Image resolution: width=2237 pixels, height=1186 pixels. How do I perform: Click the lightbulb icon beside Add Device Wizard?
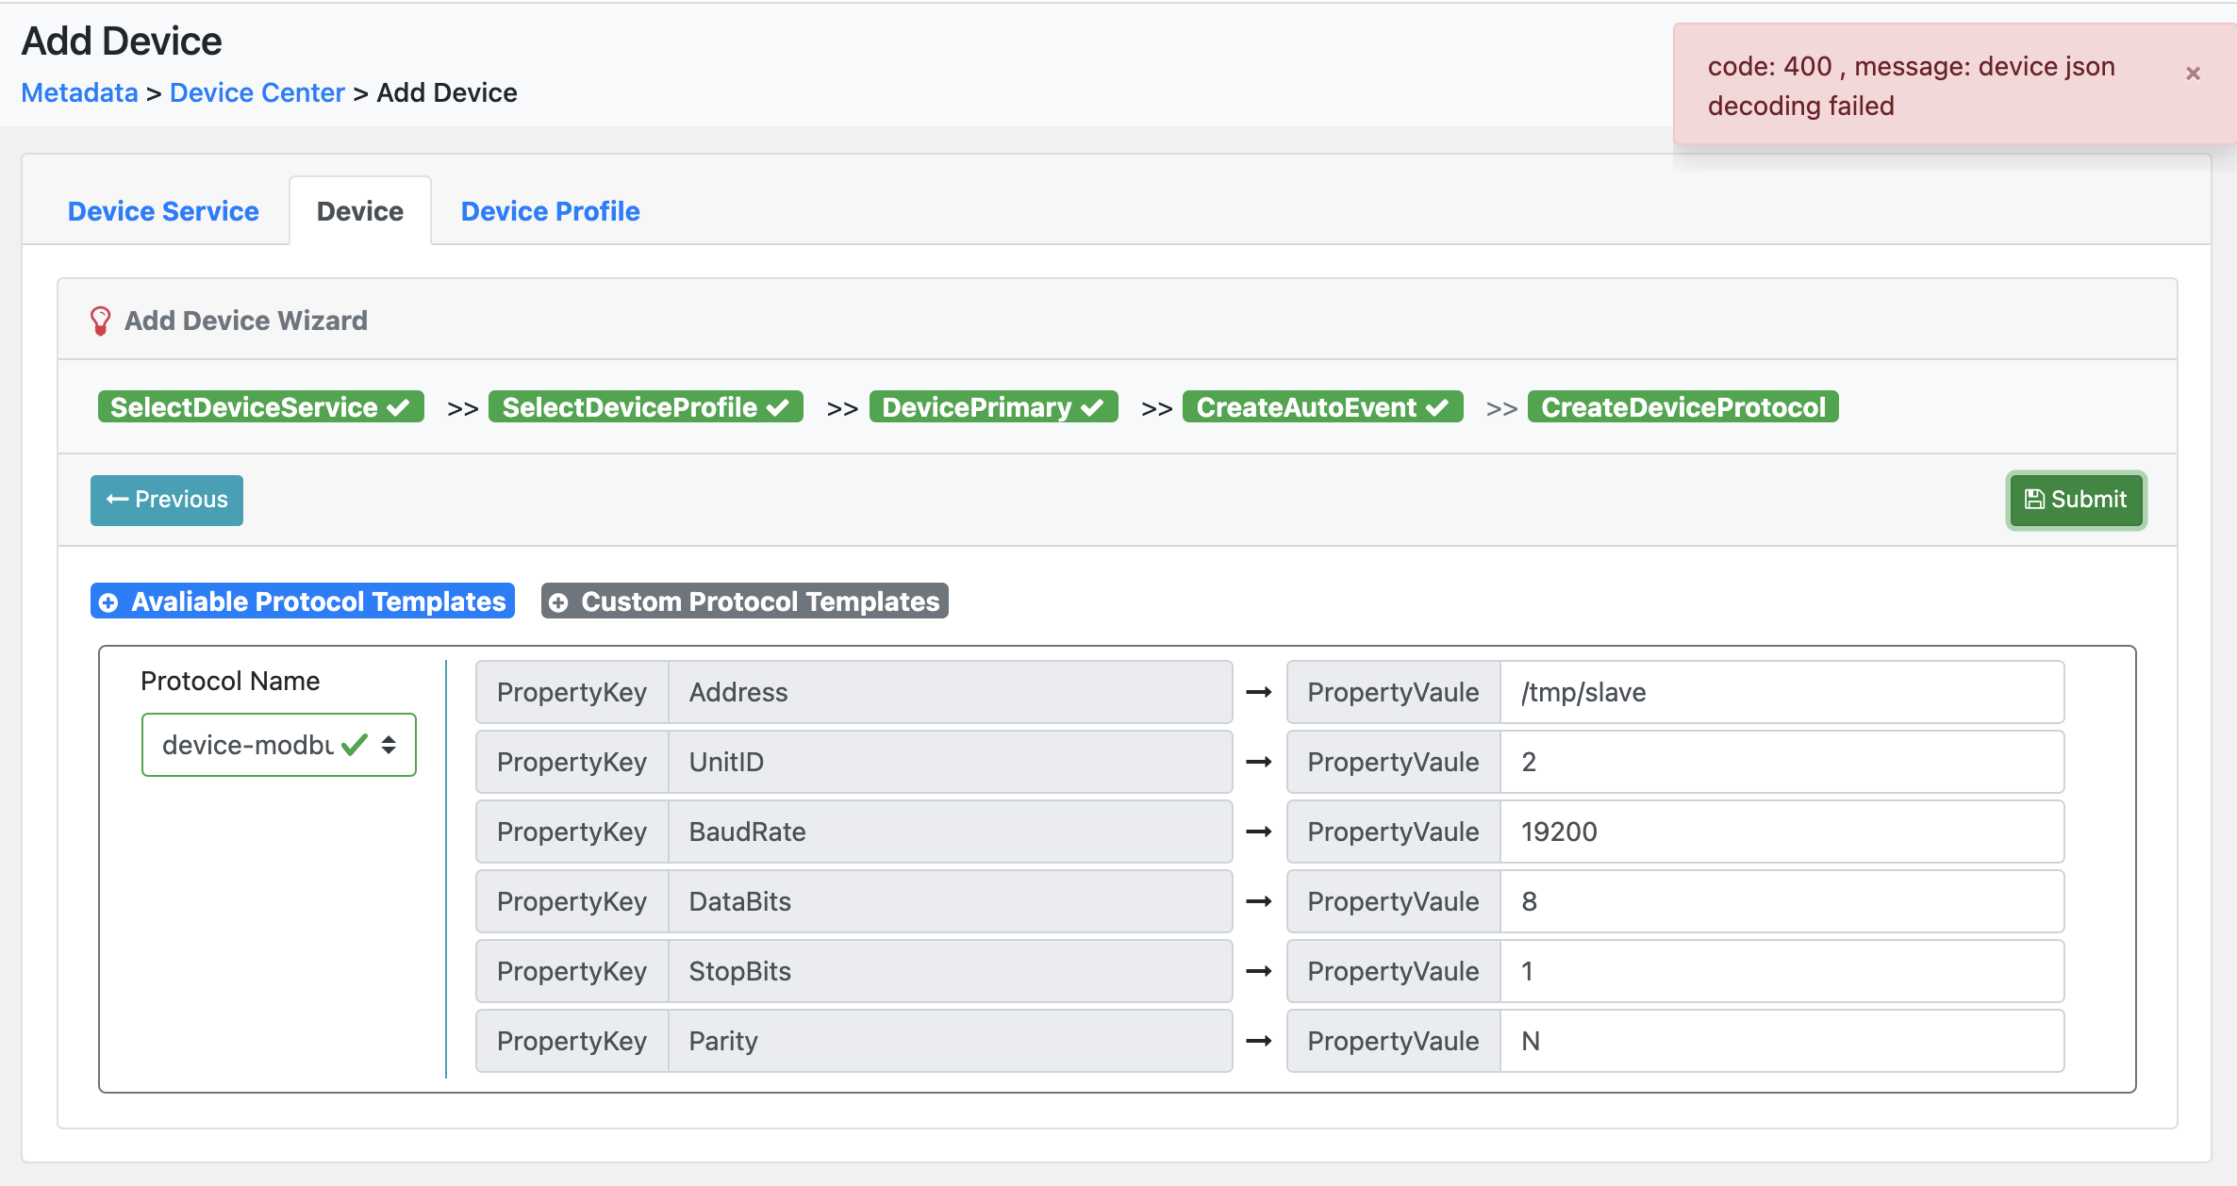[100, 320]
